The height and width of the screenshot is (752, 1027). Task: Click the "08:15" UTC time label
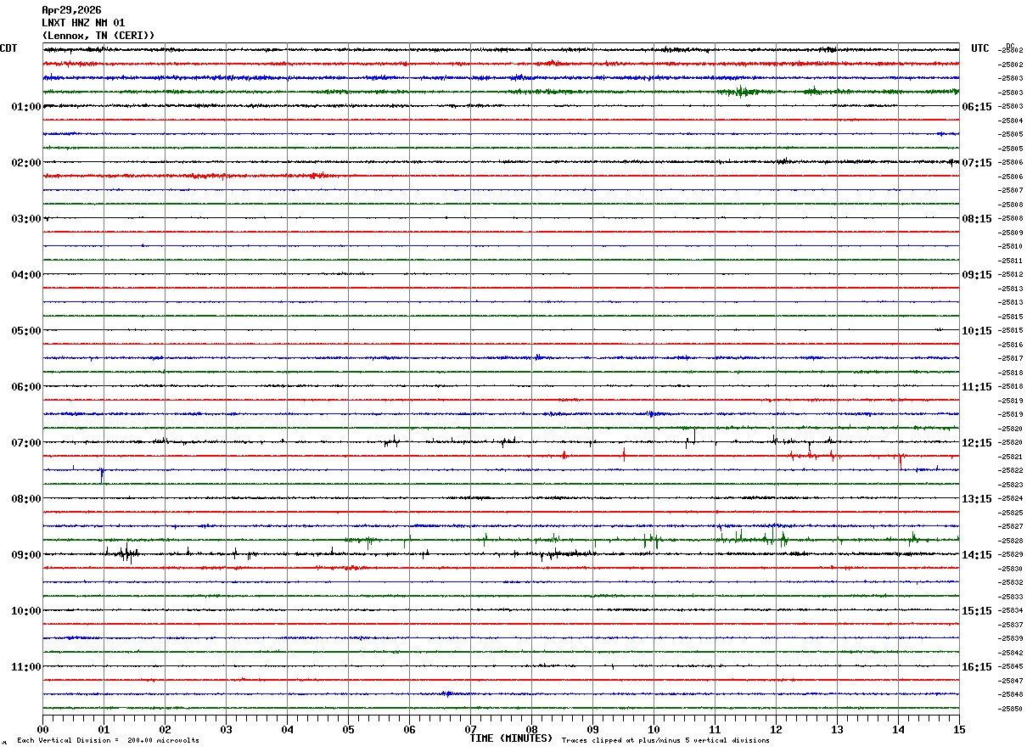click(x=977, y=219)
